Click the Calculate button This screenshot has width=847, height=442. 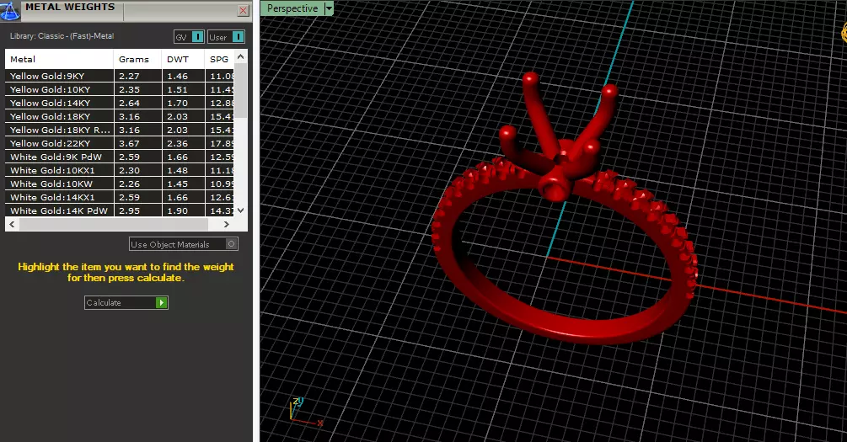point(126,303)
